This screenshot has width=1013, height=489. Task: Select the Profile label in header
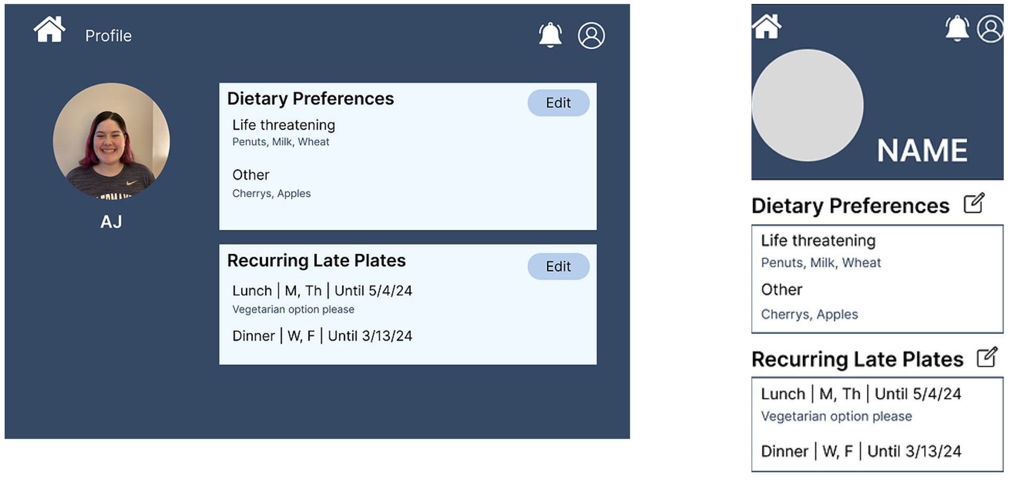[109, 36]
